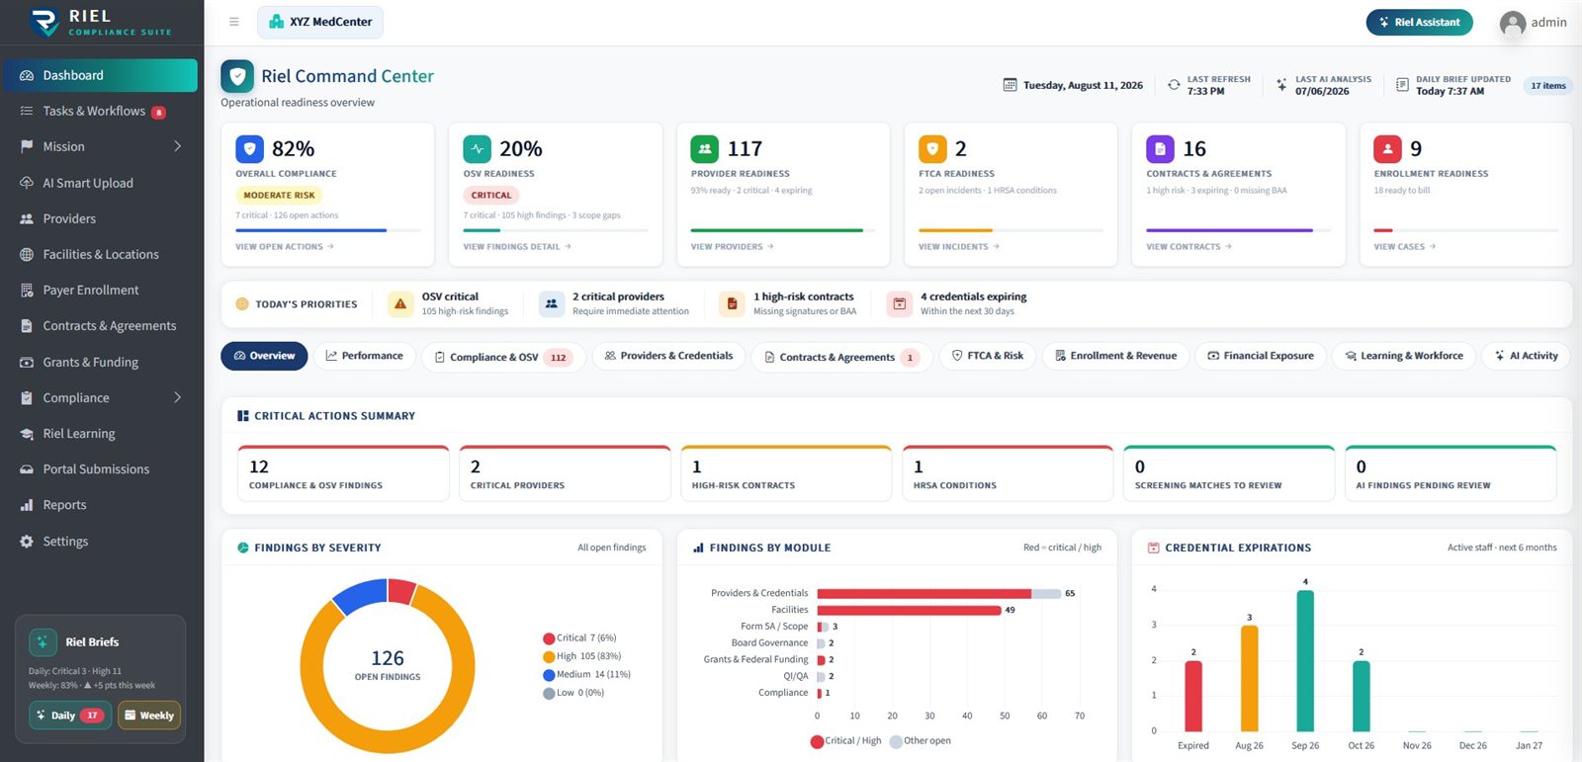Follow the View Open Actions link
This screenshot has height=762, width=1582.
(285, 246)
